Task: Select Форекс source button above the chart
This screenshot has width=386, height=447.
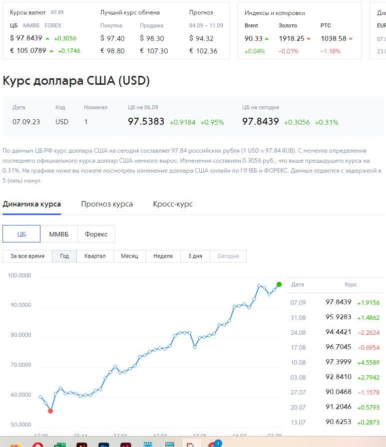Action: pyautogui.click(x=96, y=234)
